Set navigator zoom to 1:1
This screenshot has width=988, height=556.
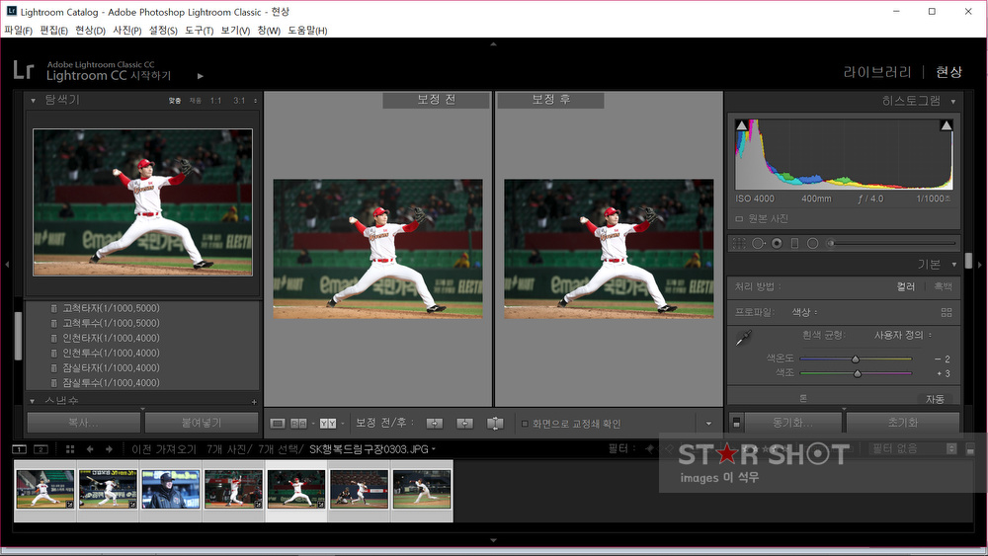[216, 101]
